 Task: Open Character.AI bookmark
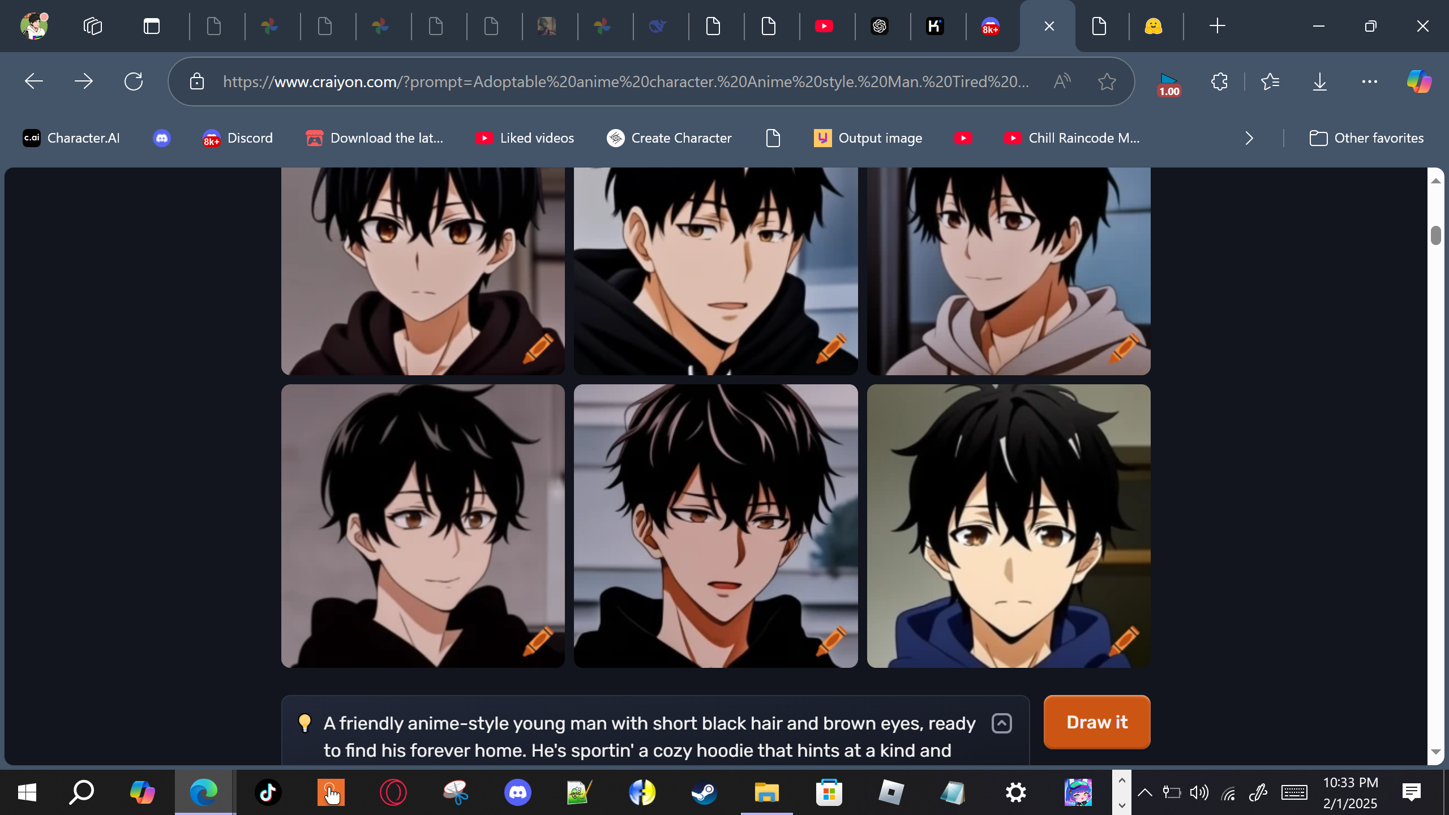[x=71, y=138]
